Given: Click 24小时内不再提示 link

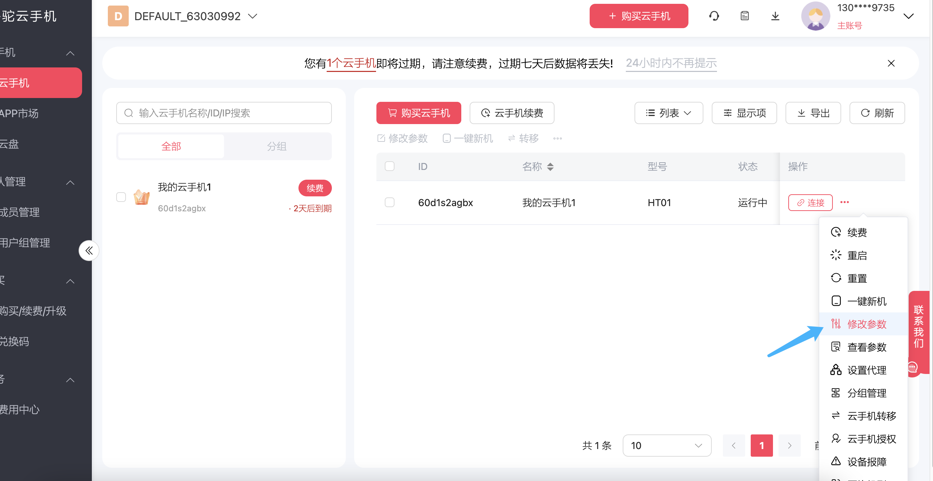Looking at the screenshot, I should click(x=671, y=63).
